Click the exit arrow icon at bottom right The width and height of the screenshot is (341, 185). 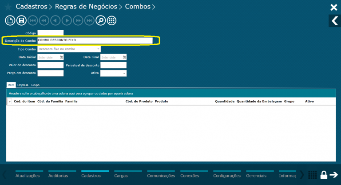pyautogui.click(x=334, y=174)
